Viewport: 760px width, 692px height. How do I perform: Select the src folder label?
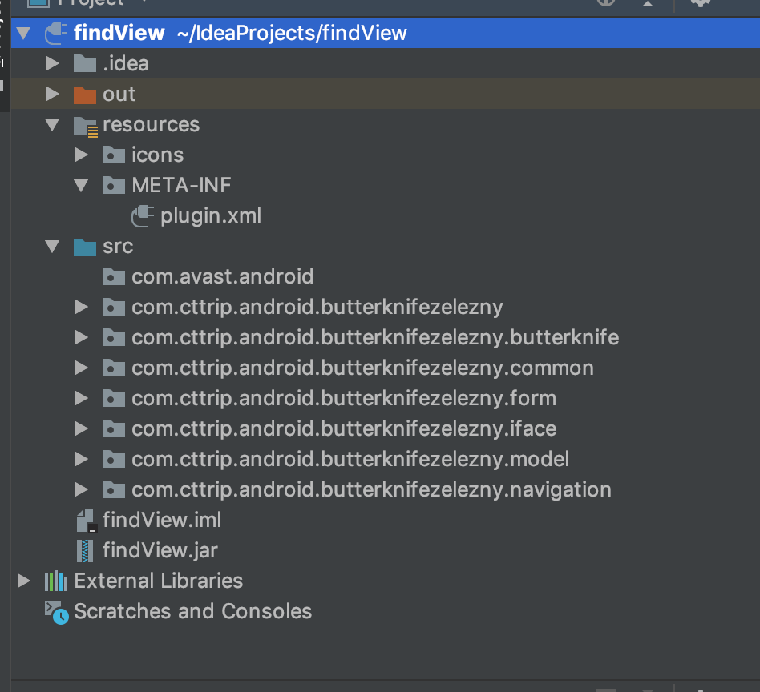(118, 247)
